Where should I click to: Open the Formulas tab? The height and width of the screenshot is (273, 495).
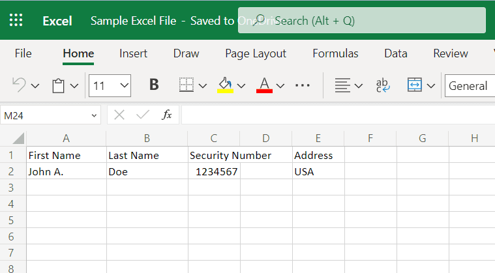(x=335, y=53)
